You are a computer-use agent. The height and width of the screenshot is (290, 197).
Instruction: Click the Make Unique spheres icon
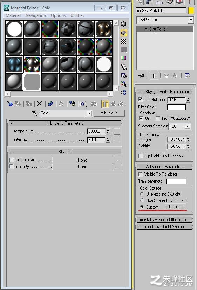point(50,104)
